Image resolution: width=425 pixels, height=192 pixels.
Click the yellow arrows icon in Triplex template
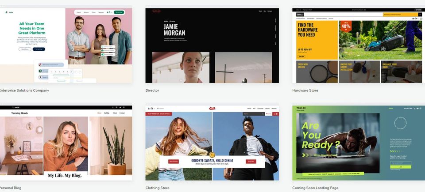(305, 155)
